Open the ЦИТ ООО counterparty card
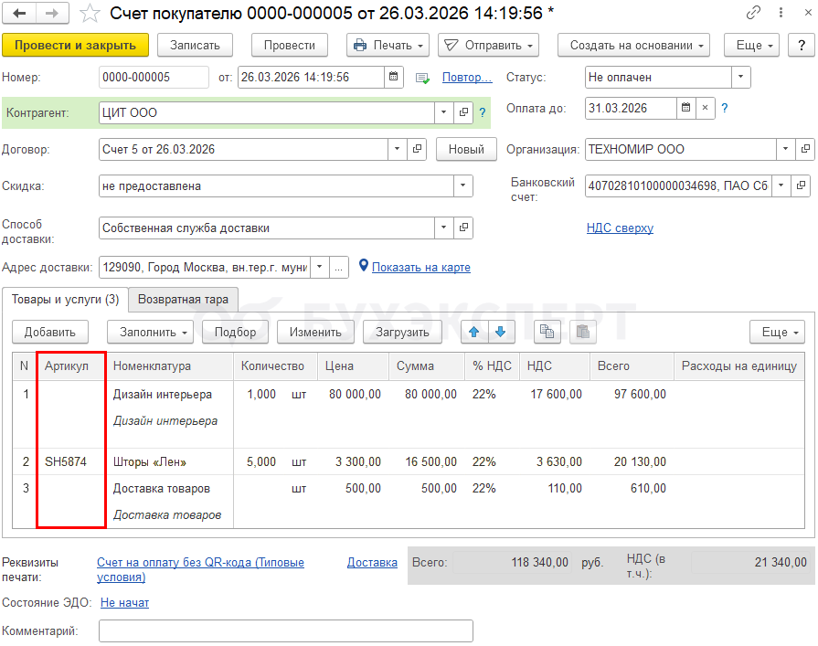 [x=463, y=113]
